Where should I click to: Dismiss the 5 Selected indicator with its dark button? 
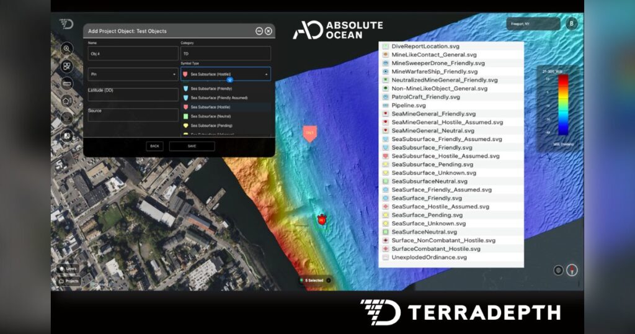coord(329,281)
